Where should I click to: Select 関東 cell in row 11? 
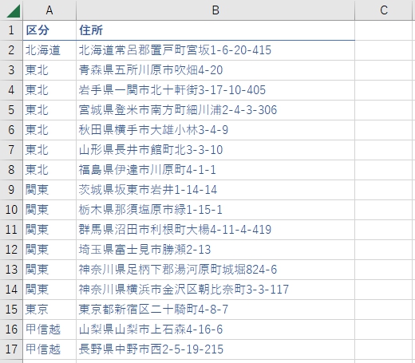pos(49,230)
